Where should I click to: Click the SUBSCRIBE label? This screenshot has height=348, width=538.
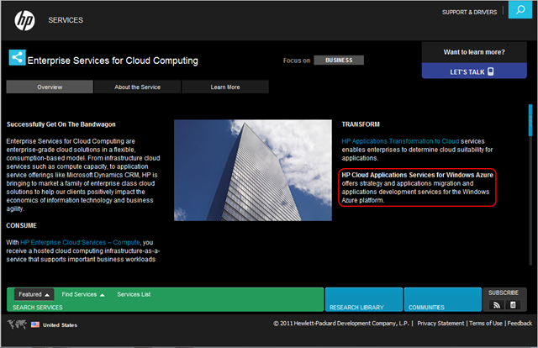tap(504, 293)
